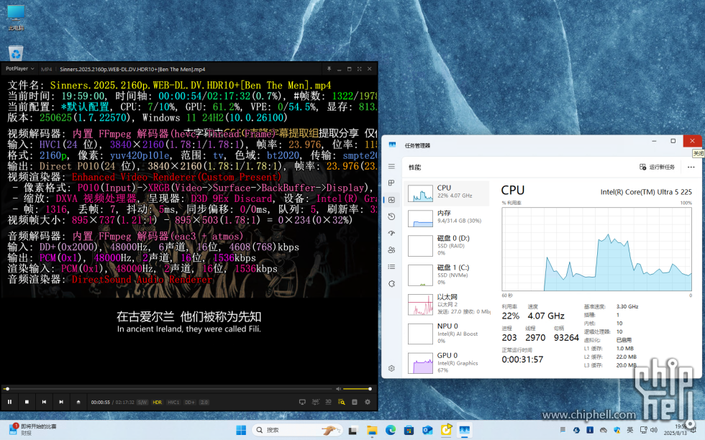705x440 pixels.
Task: Click the 4.07 GHz speed value
Action: [546, 316]
